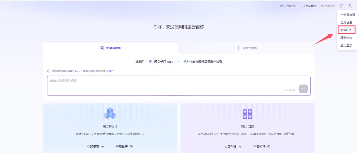This screenshot has height=153, width=357.
Task: Click the 最佳实践 icon in header
Action: coord(303,6)
